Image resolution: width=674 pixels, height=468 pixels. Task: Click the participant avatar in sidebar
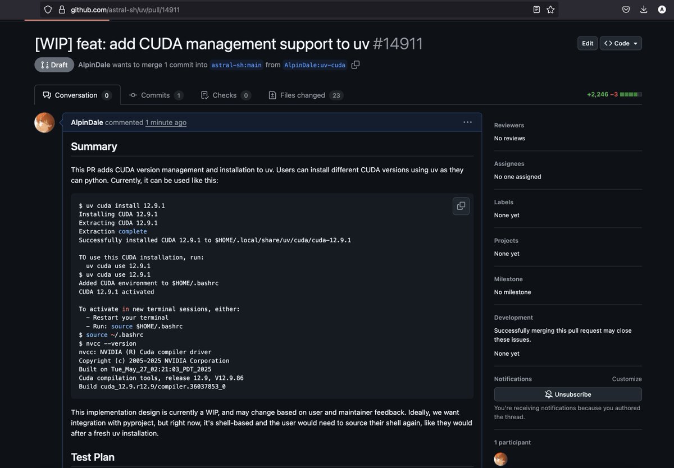tap(500, 459)
